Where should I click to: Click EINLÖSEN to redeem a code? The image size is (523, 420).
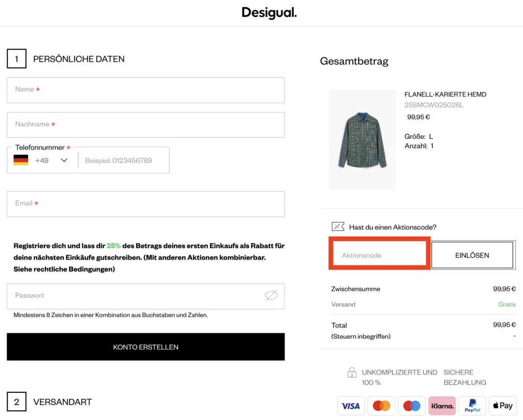point(472,254)
